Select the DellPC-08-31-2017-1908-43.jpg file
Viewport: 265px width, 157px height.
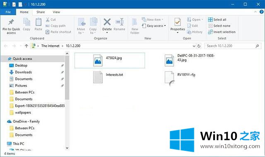click(190, 60)
